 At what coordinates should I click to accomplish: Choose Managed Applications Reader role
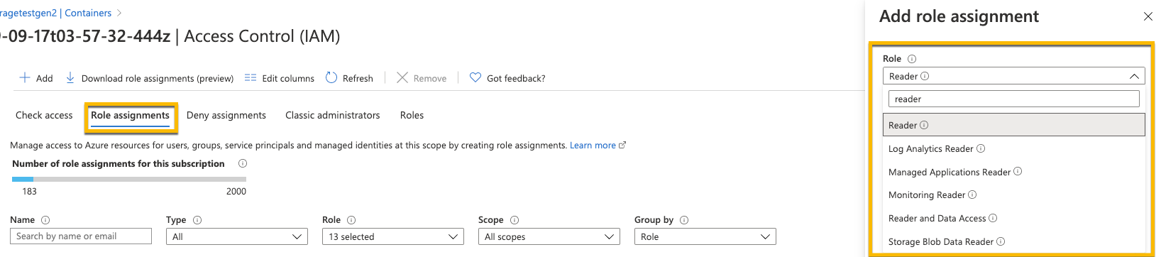(x=1014, y=172)
